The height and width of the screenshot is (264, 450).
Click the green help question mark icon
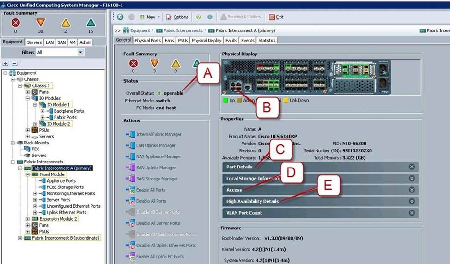pyautogui.click(x=199, y=17)
